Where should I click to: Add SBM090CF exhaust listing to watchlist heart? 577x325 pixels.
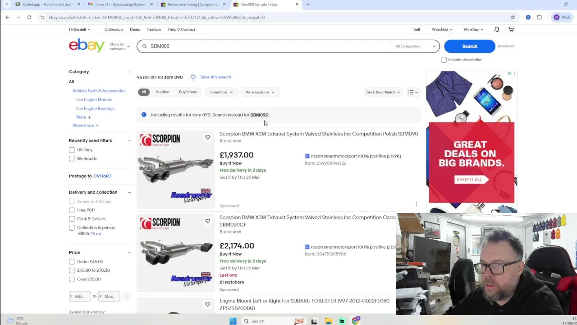207,221
